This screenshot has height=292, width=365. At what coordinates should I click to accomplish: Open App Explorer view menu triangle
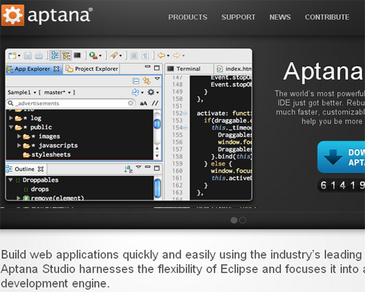pyautogui.click(x=158, y=79)
